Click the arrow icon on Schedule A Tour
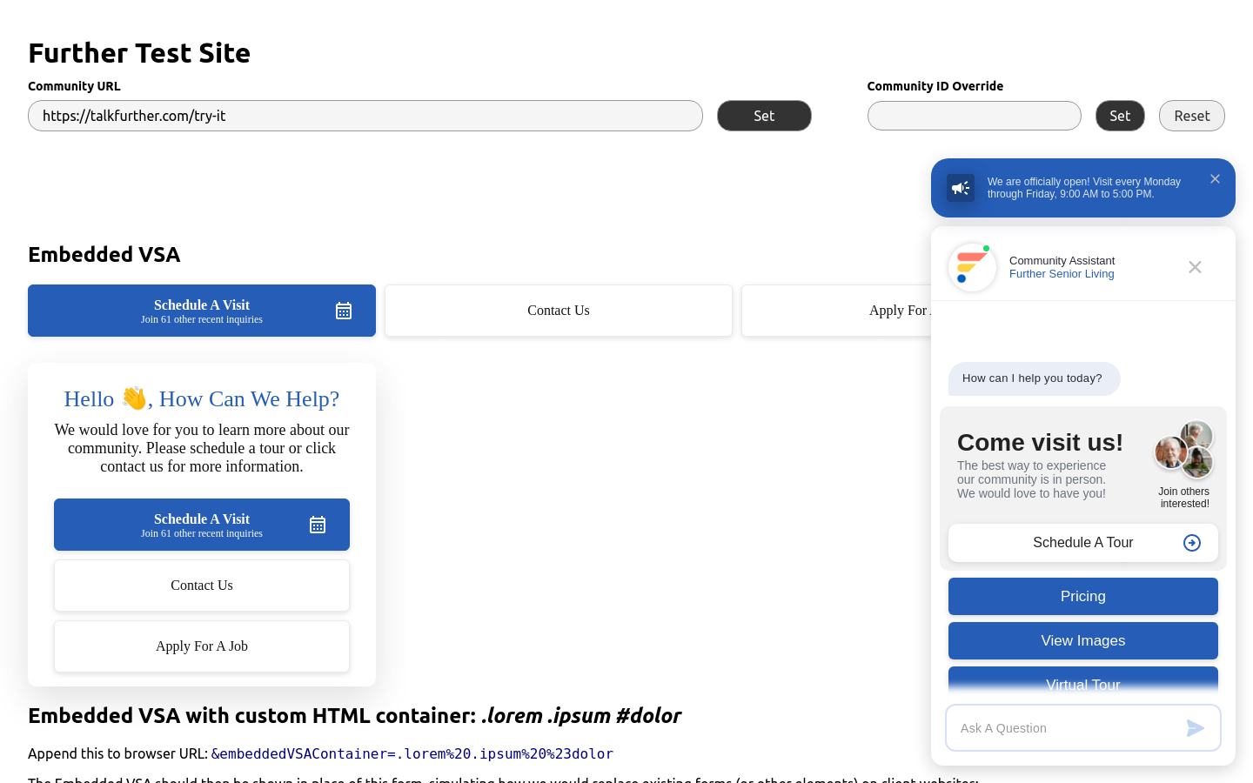Viewport: 1253px width, 783px height. click(1192, 543)
